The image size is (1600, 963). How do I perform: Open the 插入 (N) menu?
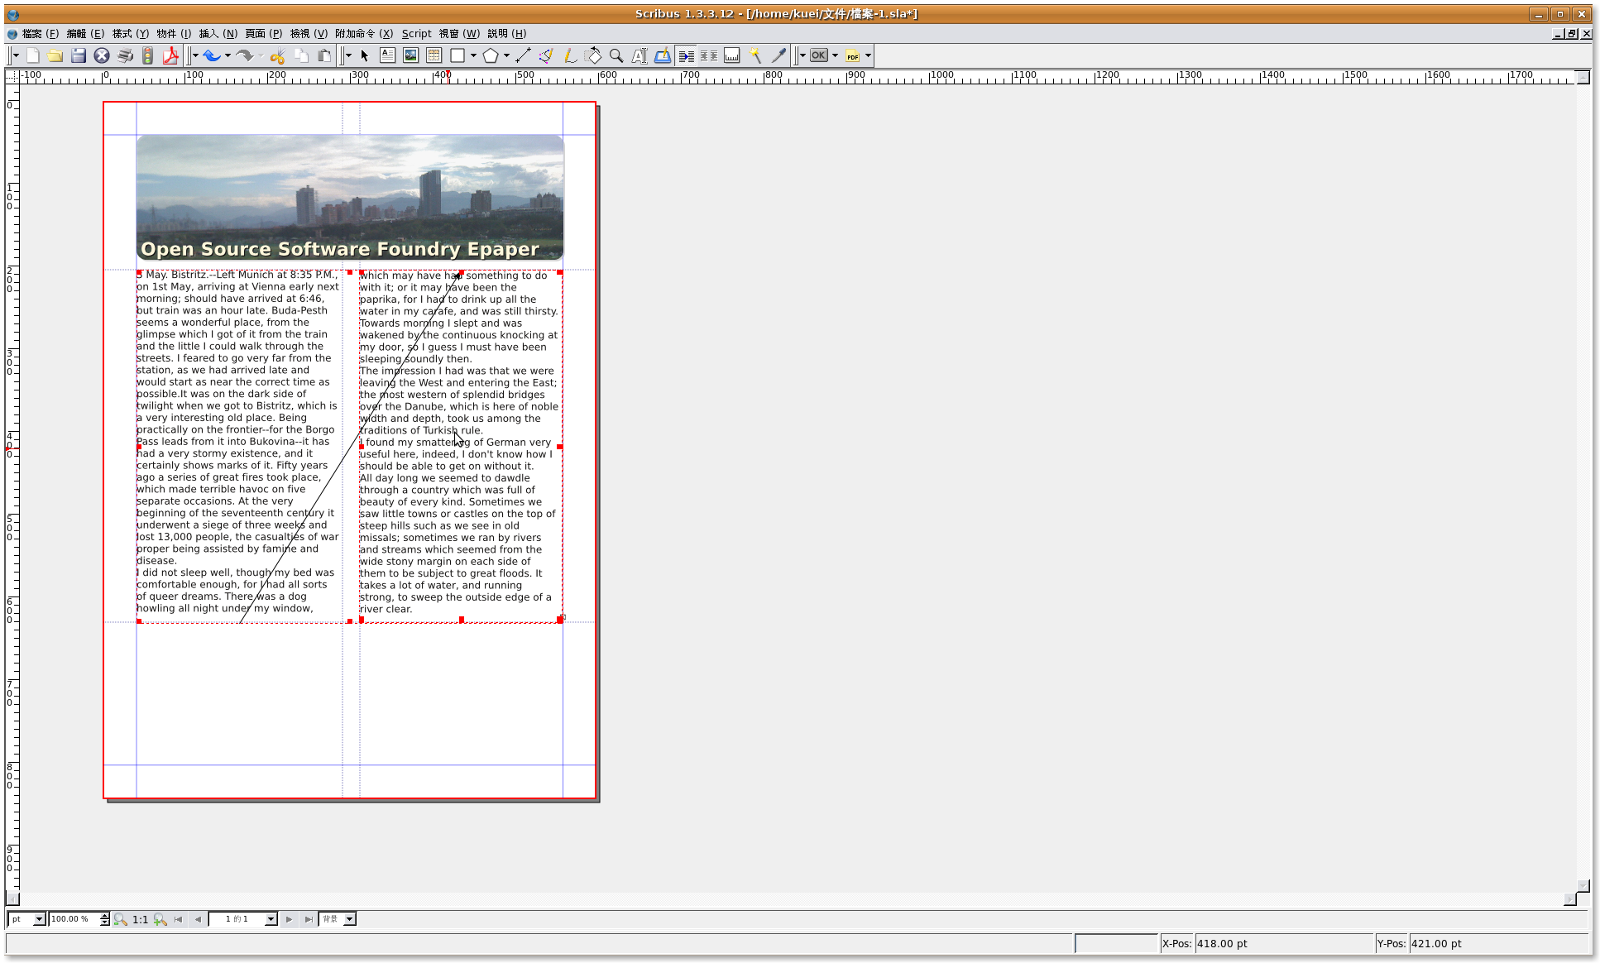(x=218, y=34)
